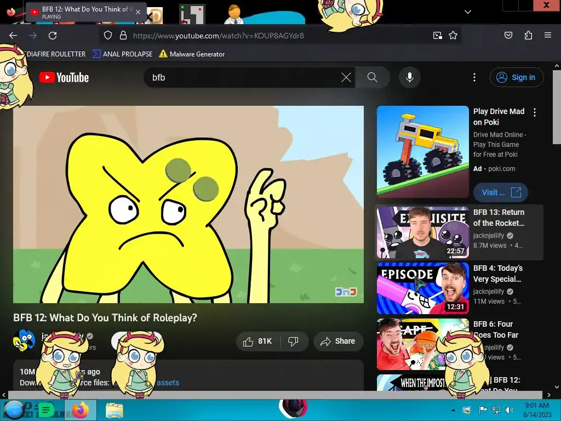
Task: Open the network tray icon
Action: tap(496, 410)
